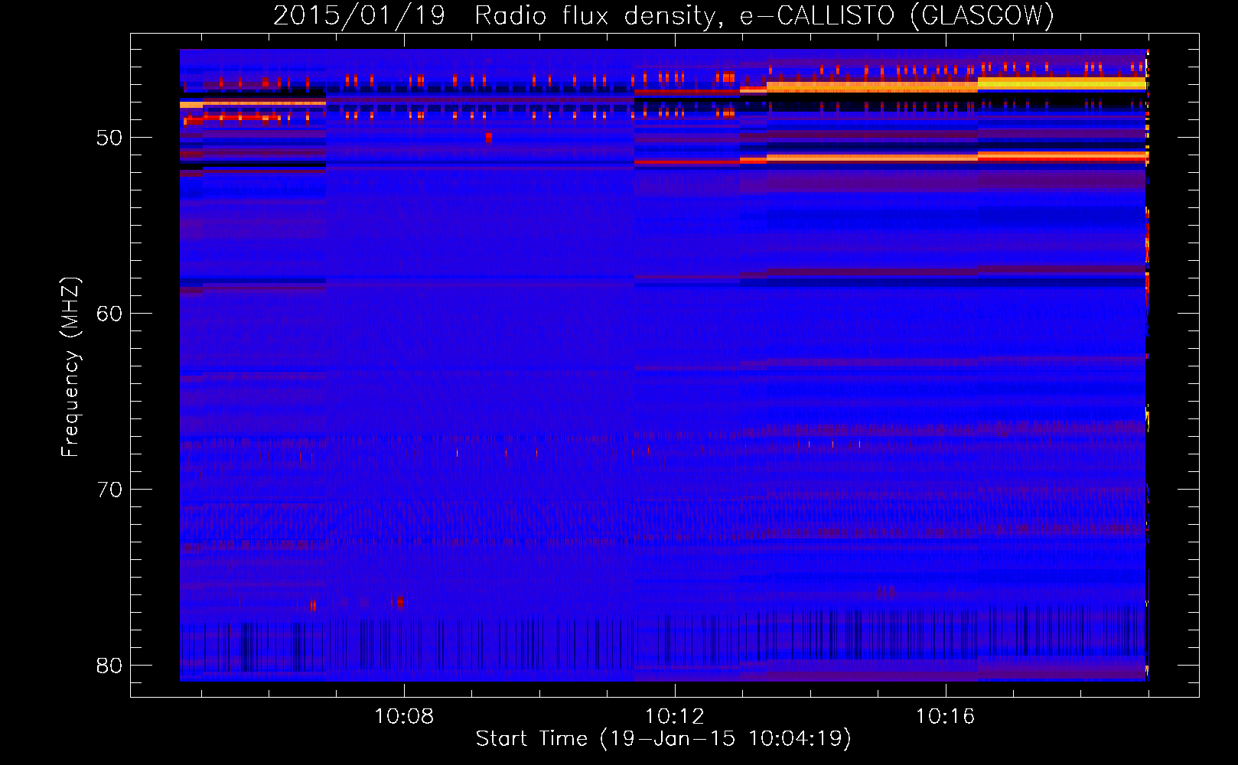Click the '80' frequency tick label
Image resolution: width=1238 pixels, height=765 pixels.
pos(109,666)
